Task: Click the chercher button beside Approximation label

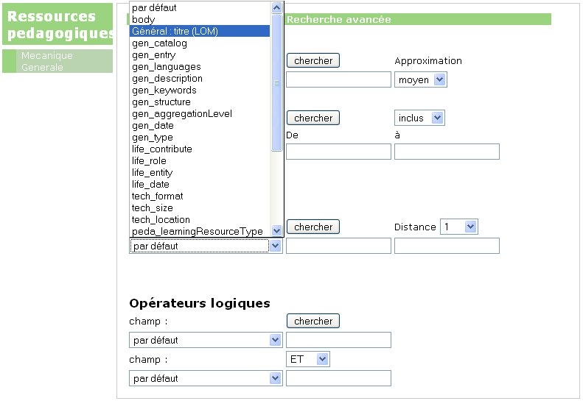Action: tap(313, 60)
